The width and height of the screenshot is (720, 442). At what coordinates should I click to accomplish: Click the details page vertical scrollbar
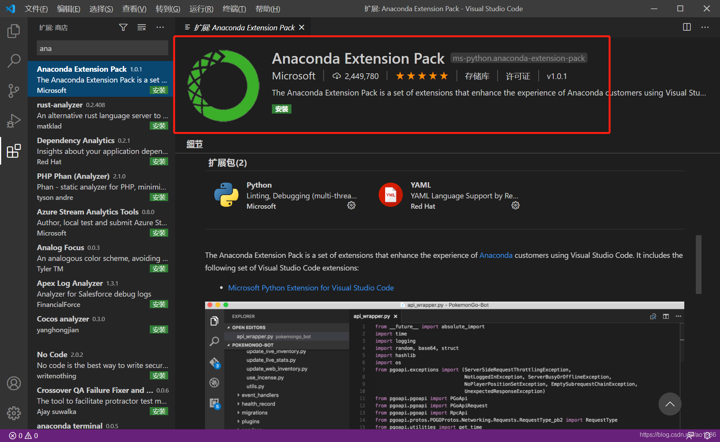click(x=698, y=264)
